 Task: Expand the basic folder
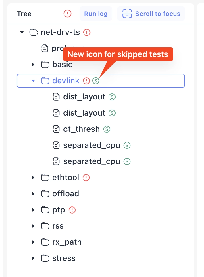tap(33, 65)
